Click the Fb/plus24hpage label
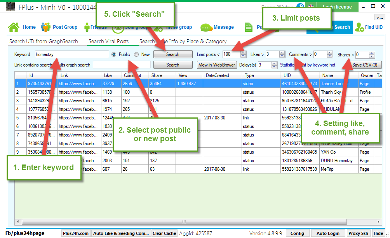Image resolution: width=390 pixels, height=238 pixels. pos(25,233)
